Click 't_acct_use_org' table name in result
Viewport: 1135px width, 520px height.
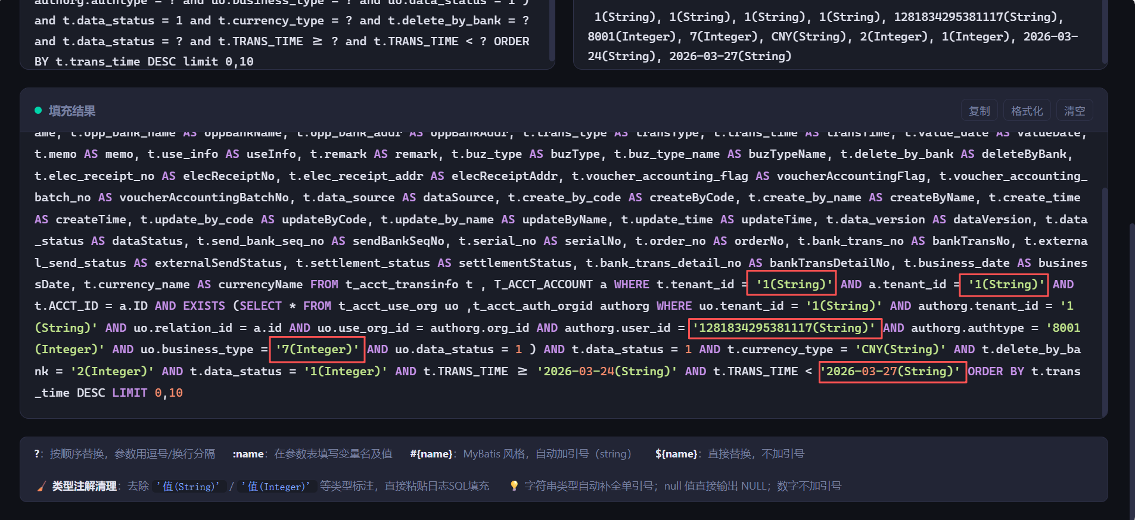pos(388,306)
